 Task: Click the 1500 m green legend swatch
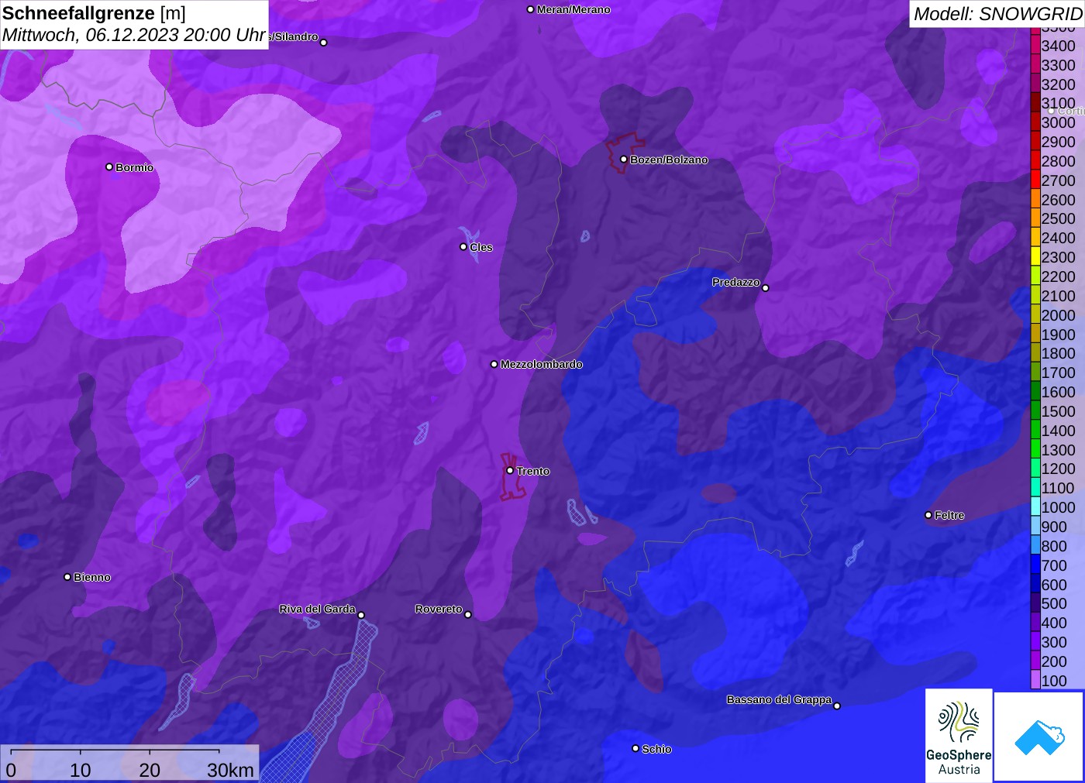[x=1035, y=410]
